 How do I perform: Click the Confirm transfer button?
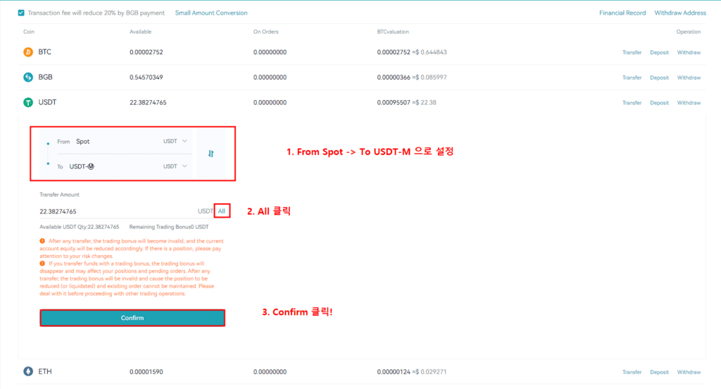click(132, 318)
